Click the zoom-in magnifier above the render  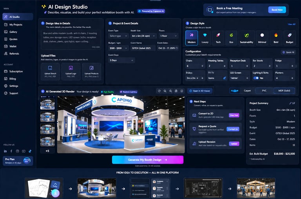pyautogui.click(x=165, y=91)
